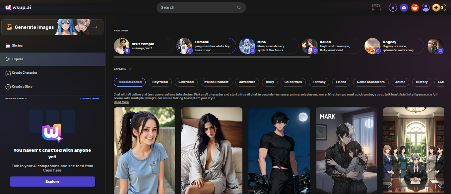Click the wsup.ai logo
The width and height of the screenshot is (451, 194).
[x=18, y=7]
